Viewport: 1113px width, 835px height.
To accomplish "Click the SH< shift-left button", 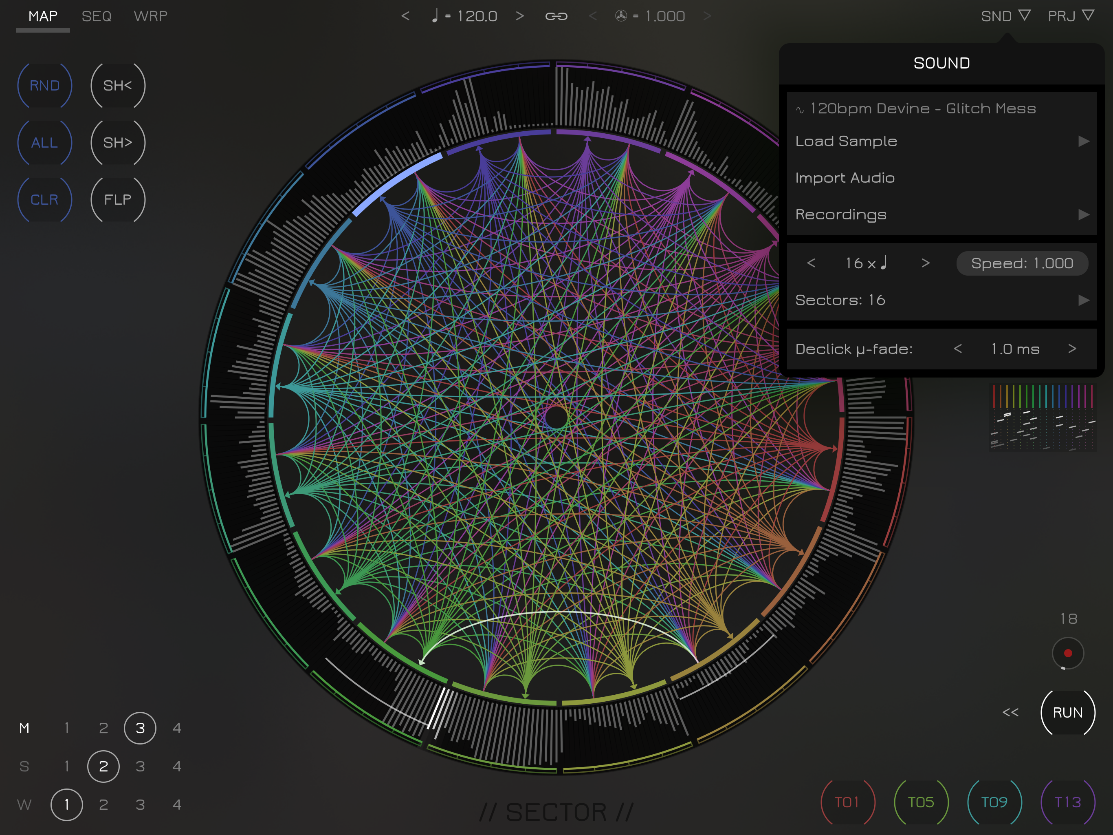I will (118, 86).
